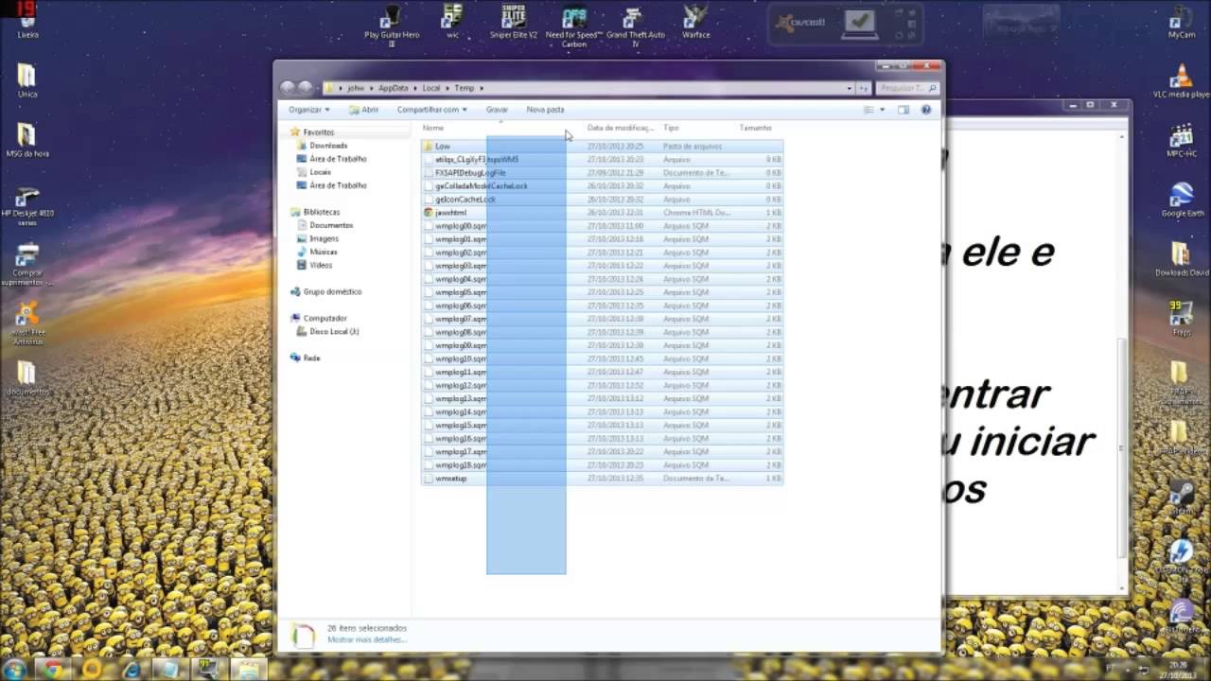Screen dimensions: 1211x681
Task: Launch Grand Theft Auto IV shortcut
Action: click(636, 25)
